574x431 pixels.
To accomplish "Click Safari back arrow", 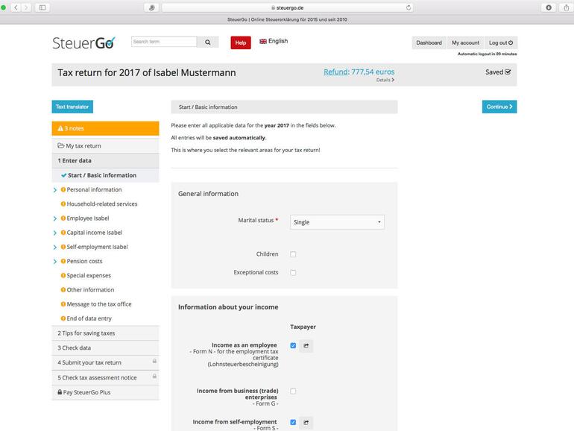I will [16, 7].
